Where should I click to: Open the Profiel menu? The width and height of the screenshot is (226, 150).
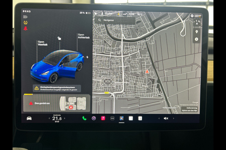(x=107, y=13)
